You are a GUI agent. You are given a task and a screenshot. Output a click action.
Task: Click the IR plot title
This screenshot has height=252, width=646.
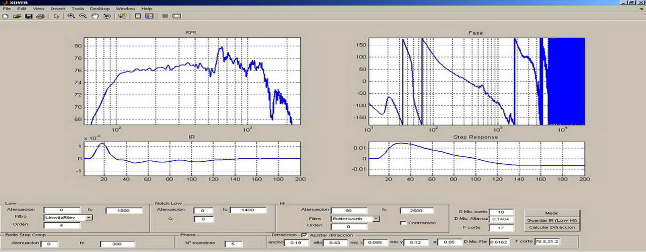pos(191,137)
